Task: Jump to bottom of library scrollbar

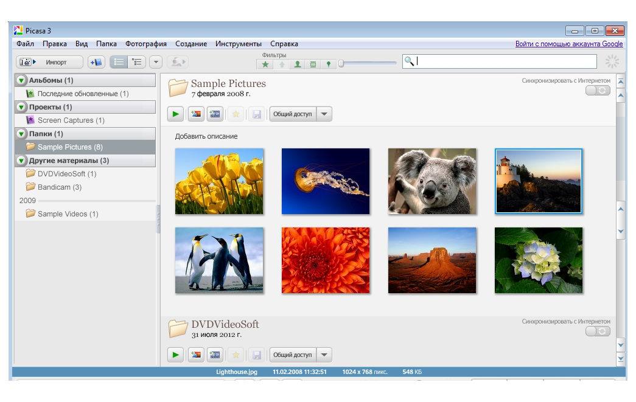Action: [x=621, y=359]
